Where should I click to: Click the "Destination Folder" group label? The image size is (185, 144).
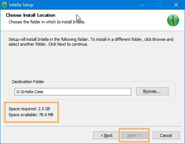(28, 82)
